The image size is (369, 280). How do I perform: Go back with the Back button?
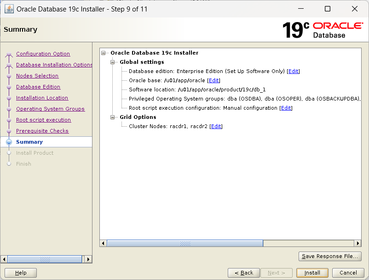[244, 273]
